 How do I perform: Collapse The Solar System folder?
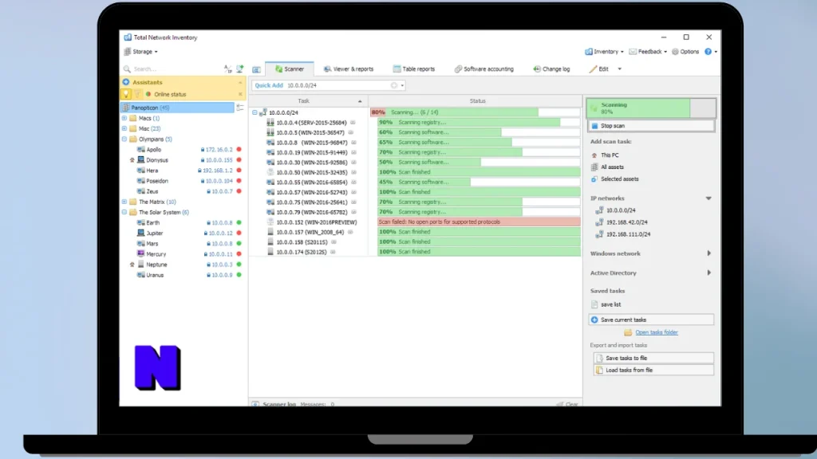pyautogui.click(x=124, y=212)
